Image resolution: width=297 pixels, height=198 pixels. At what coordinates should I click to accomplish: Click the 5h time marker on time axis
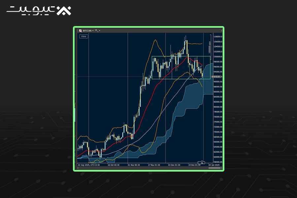[x=202, y=163]
